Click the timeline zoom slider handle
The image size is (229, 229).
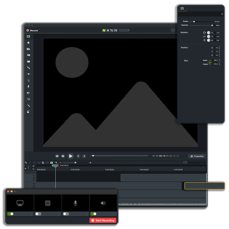pyautogui.click(x=76, y=163)
